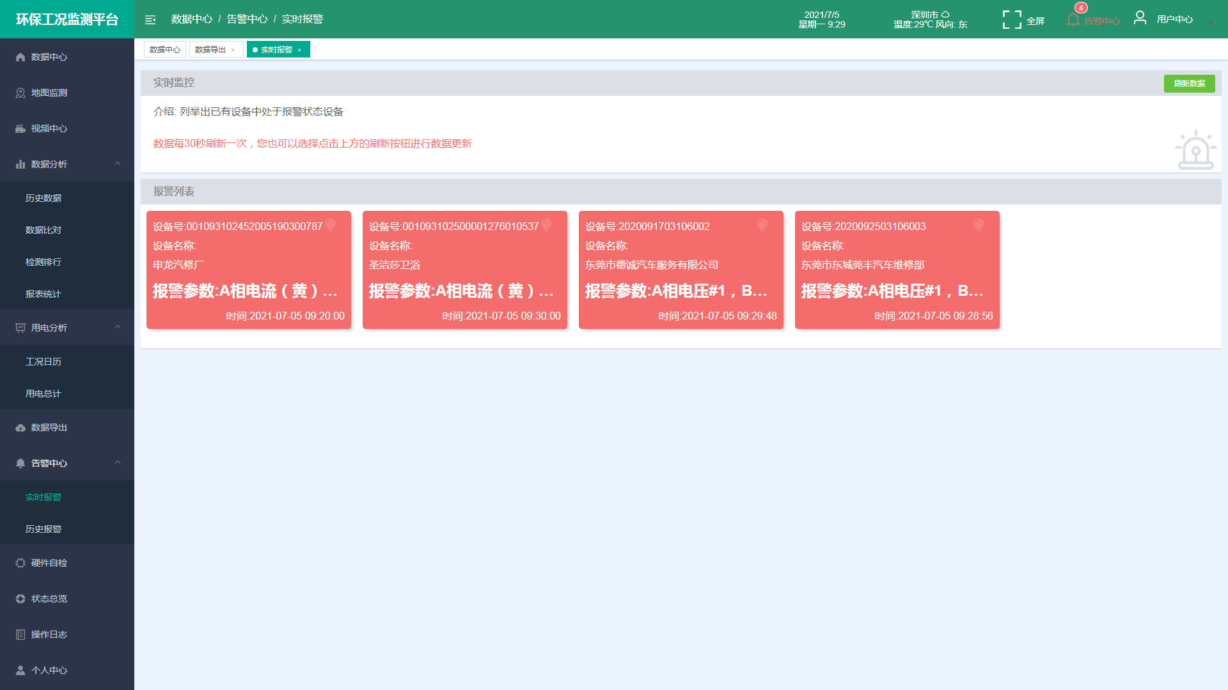The image size is (1228, 690).
Task: Select 历史报警 in sidebar menu
Action: 43,529
